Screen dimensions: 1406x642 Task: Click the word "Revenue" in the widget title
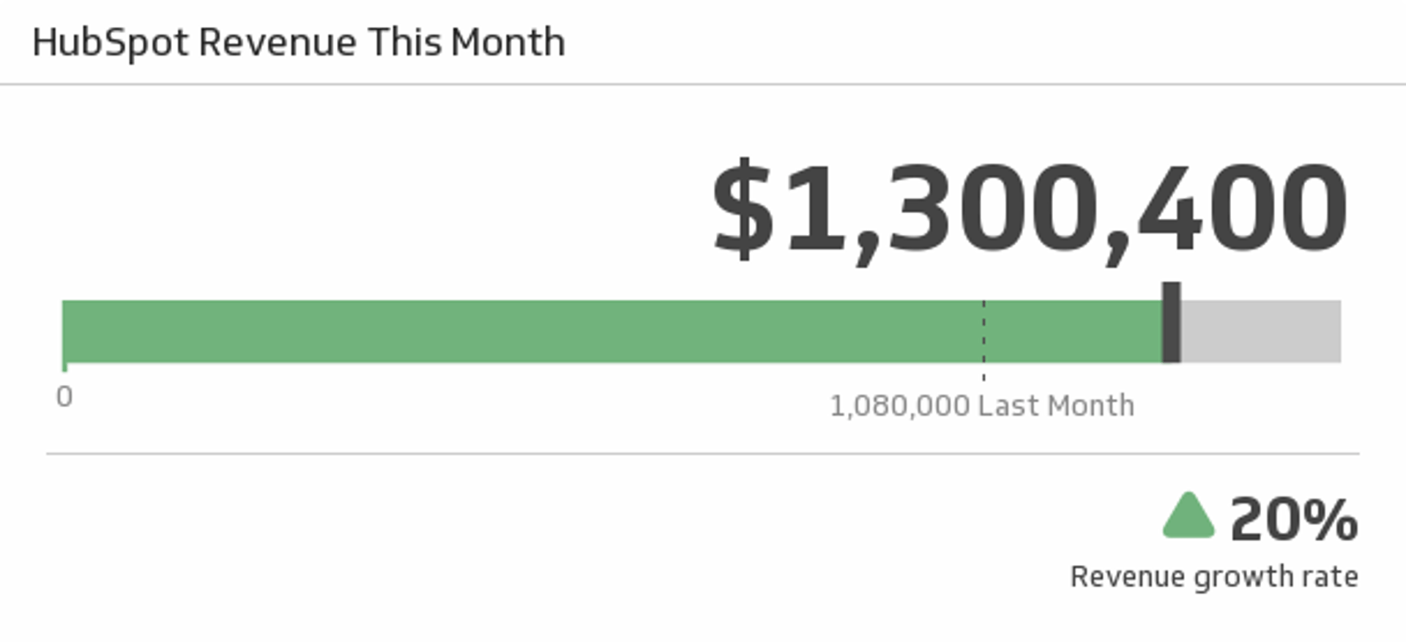[x=278, y=42]
